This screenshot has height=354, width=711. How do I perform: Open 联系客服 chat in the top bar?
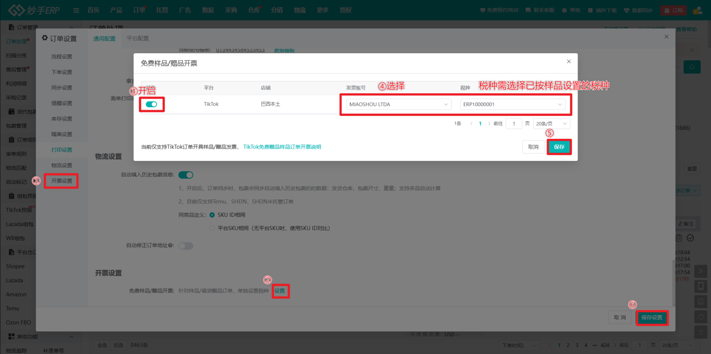tap(540, 10)
